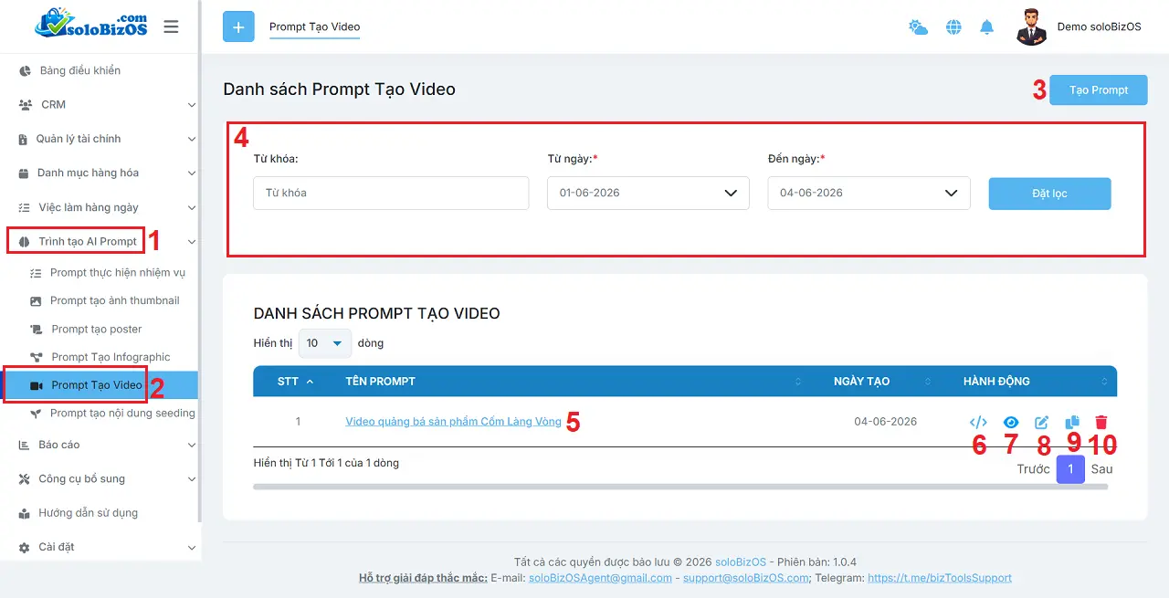Expand Danh mục hàng hóa chevron
1169x598 pixels.
click(x=192, y=173)
